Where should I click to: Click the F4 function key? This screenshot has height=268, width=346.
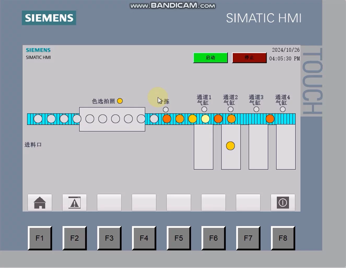144,238
